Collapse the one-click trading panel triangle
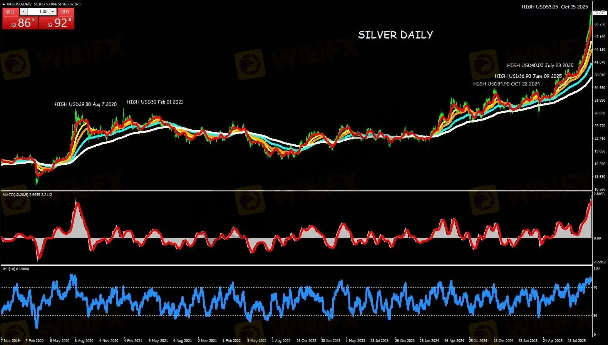608x345 pixels. tap(4, 4)
